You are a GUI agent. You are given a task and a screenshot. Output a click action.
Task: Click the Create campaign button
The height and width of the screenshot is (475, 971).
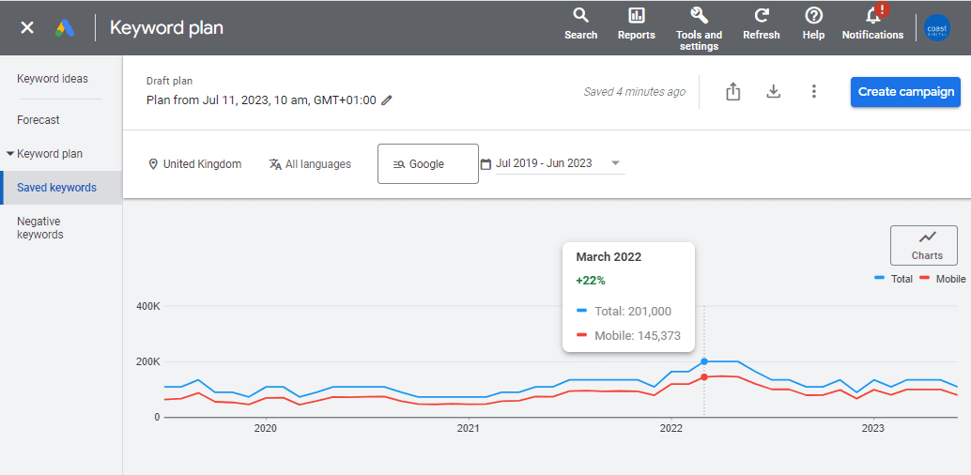coord(905,92)
